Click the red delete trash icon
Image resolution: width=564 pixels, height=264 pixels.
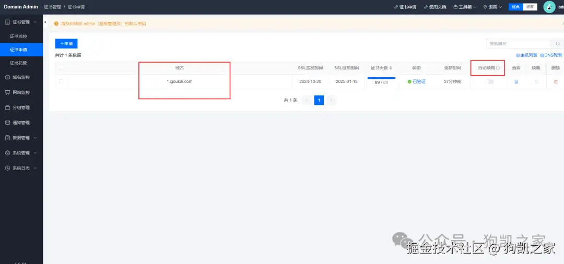(x=556, y=82)
